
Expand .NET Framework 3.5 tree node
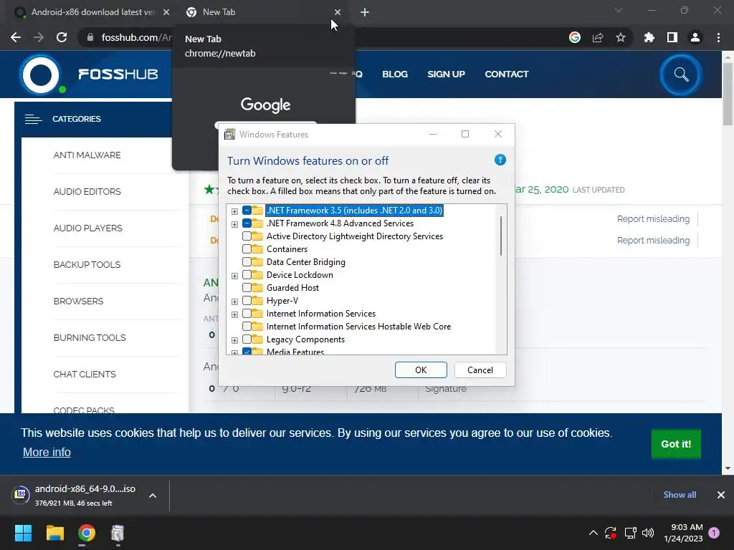click(234, 211)
